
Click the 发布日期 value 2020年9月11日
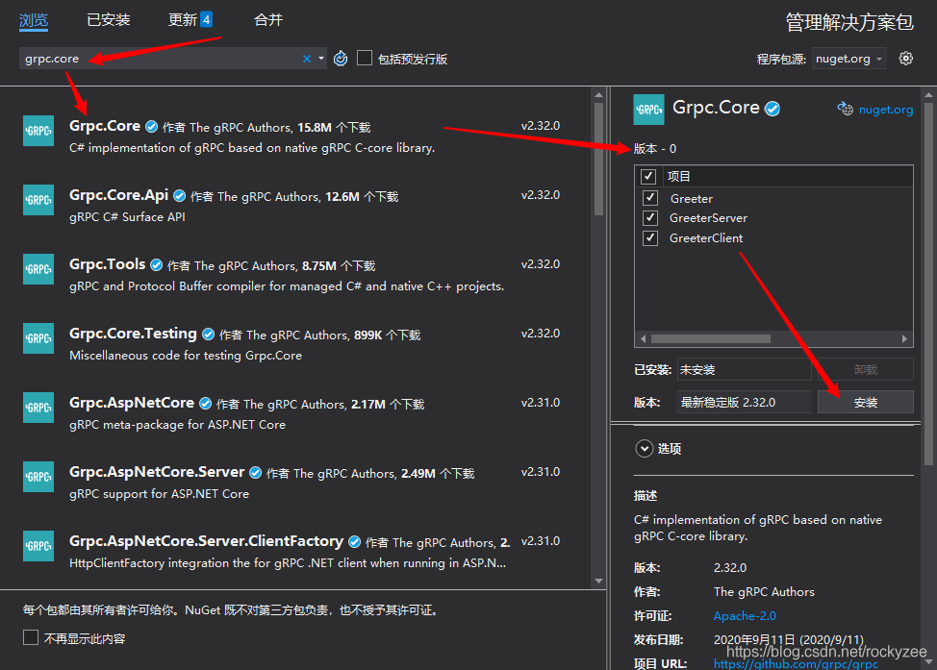point(789,639)
